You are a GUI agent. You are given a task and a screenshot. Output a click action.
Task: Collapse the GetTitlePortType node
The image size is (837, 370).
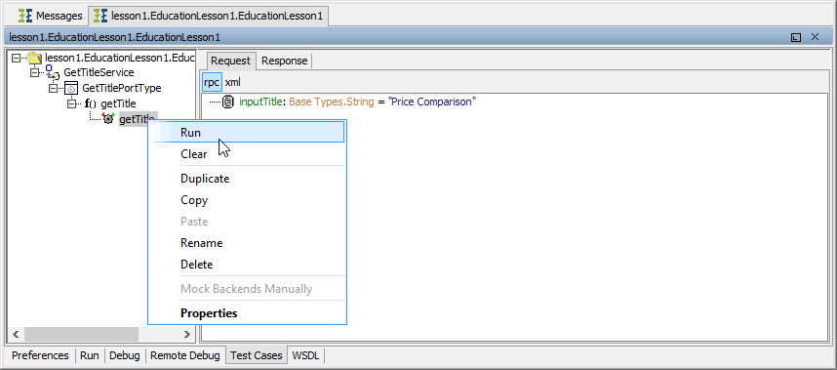point(54,88)
